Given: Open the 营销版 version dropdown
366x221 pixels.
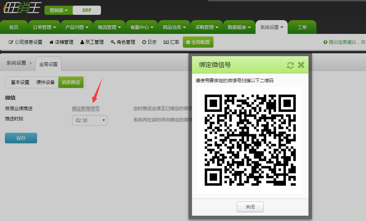Looking at the screenshot, I should [59, 10].
